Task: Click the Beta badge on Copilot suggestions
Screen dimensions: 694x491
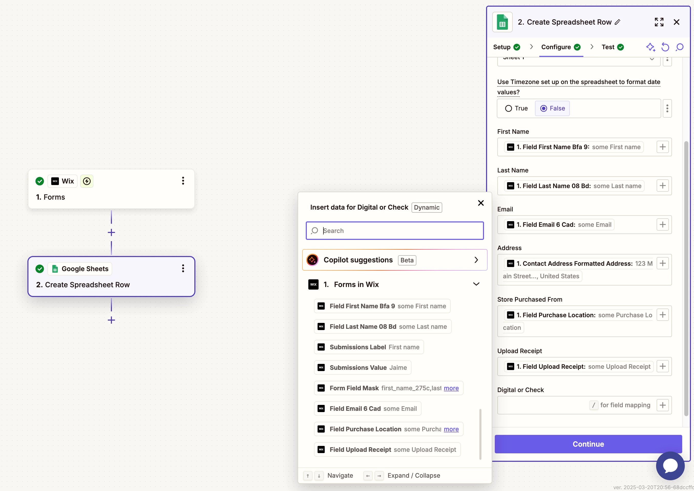Action: pos(407,260)
